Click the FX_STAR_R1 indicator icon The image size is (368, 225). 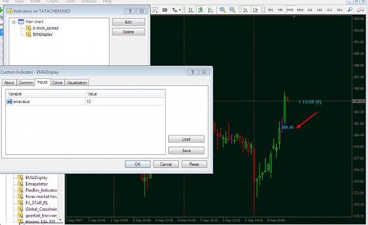[x=21, y=203]
